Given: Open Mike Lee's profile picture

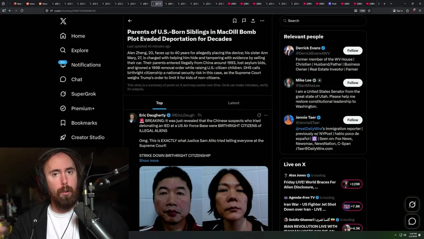Looking at the screenshot, I should [x=289, y=83].
